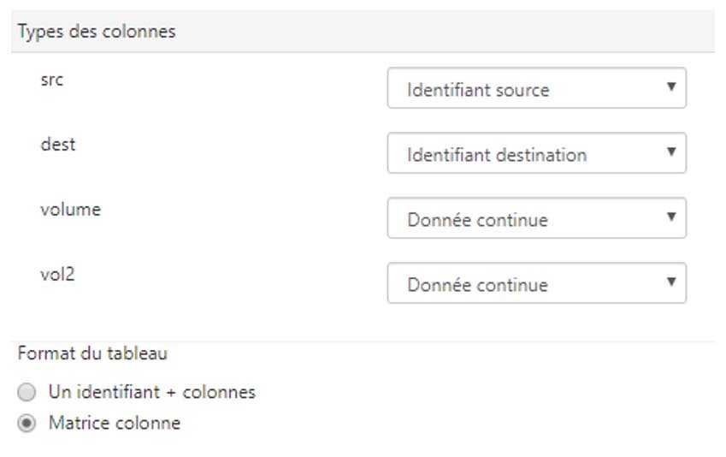Open the vol2 column type dropdown

(x=537, y=282)
